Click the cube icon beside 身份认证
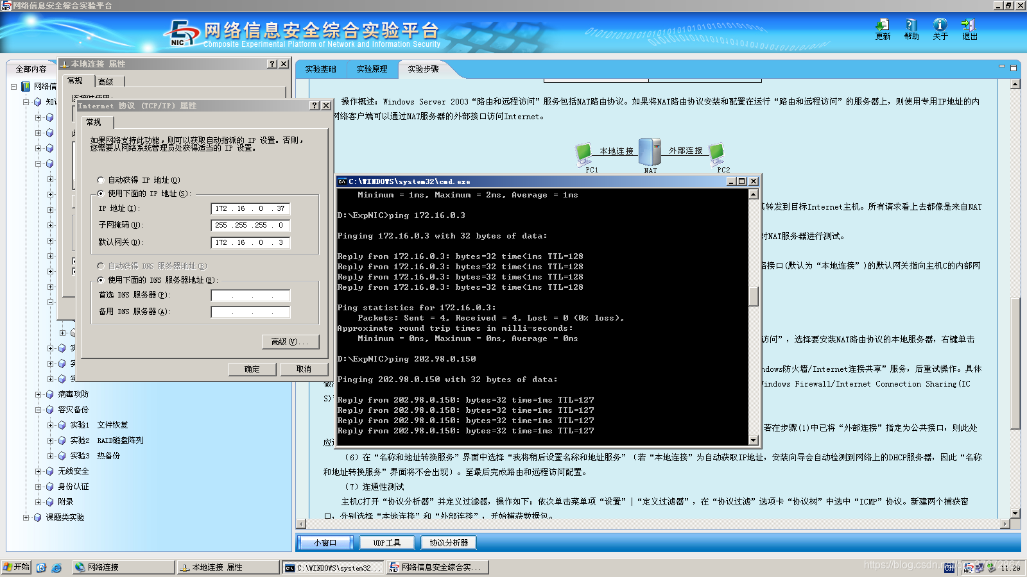This screenshot has height=577, width=1027. tap(49, 487)
